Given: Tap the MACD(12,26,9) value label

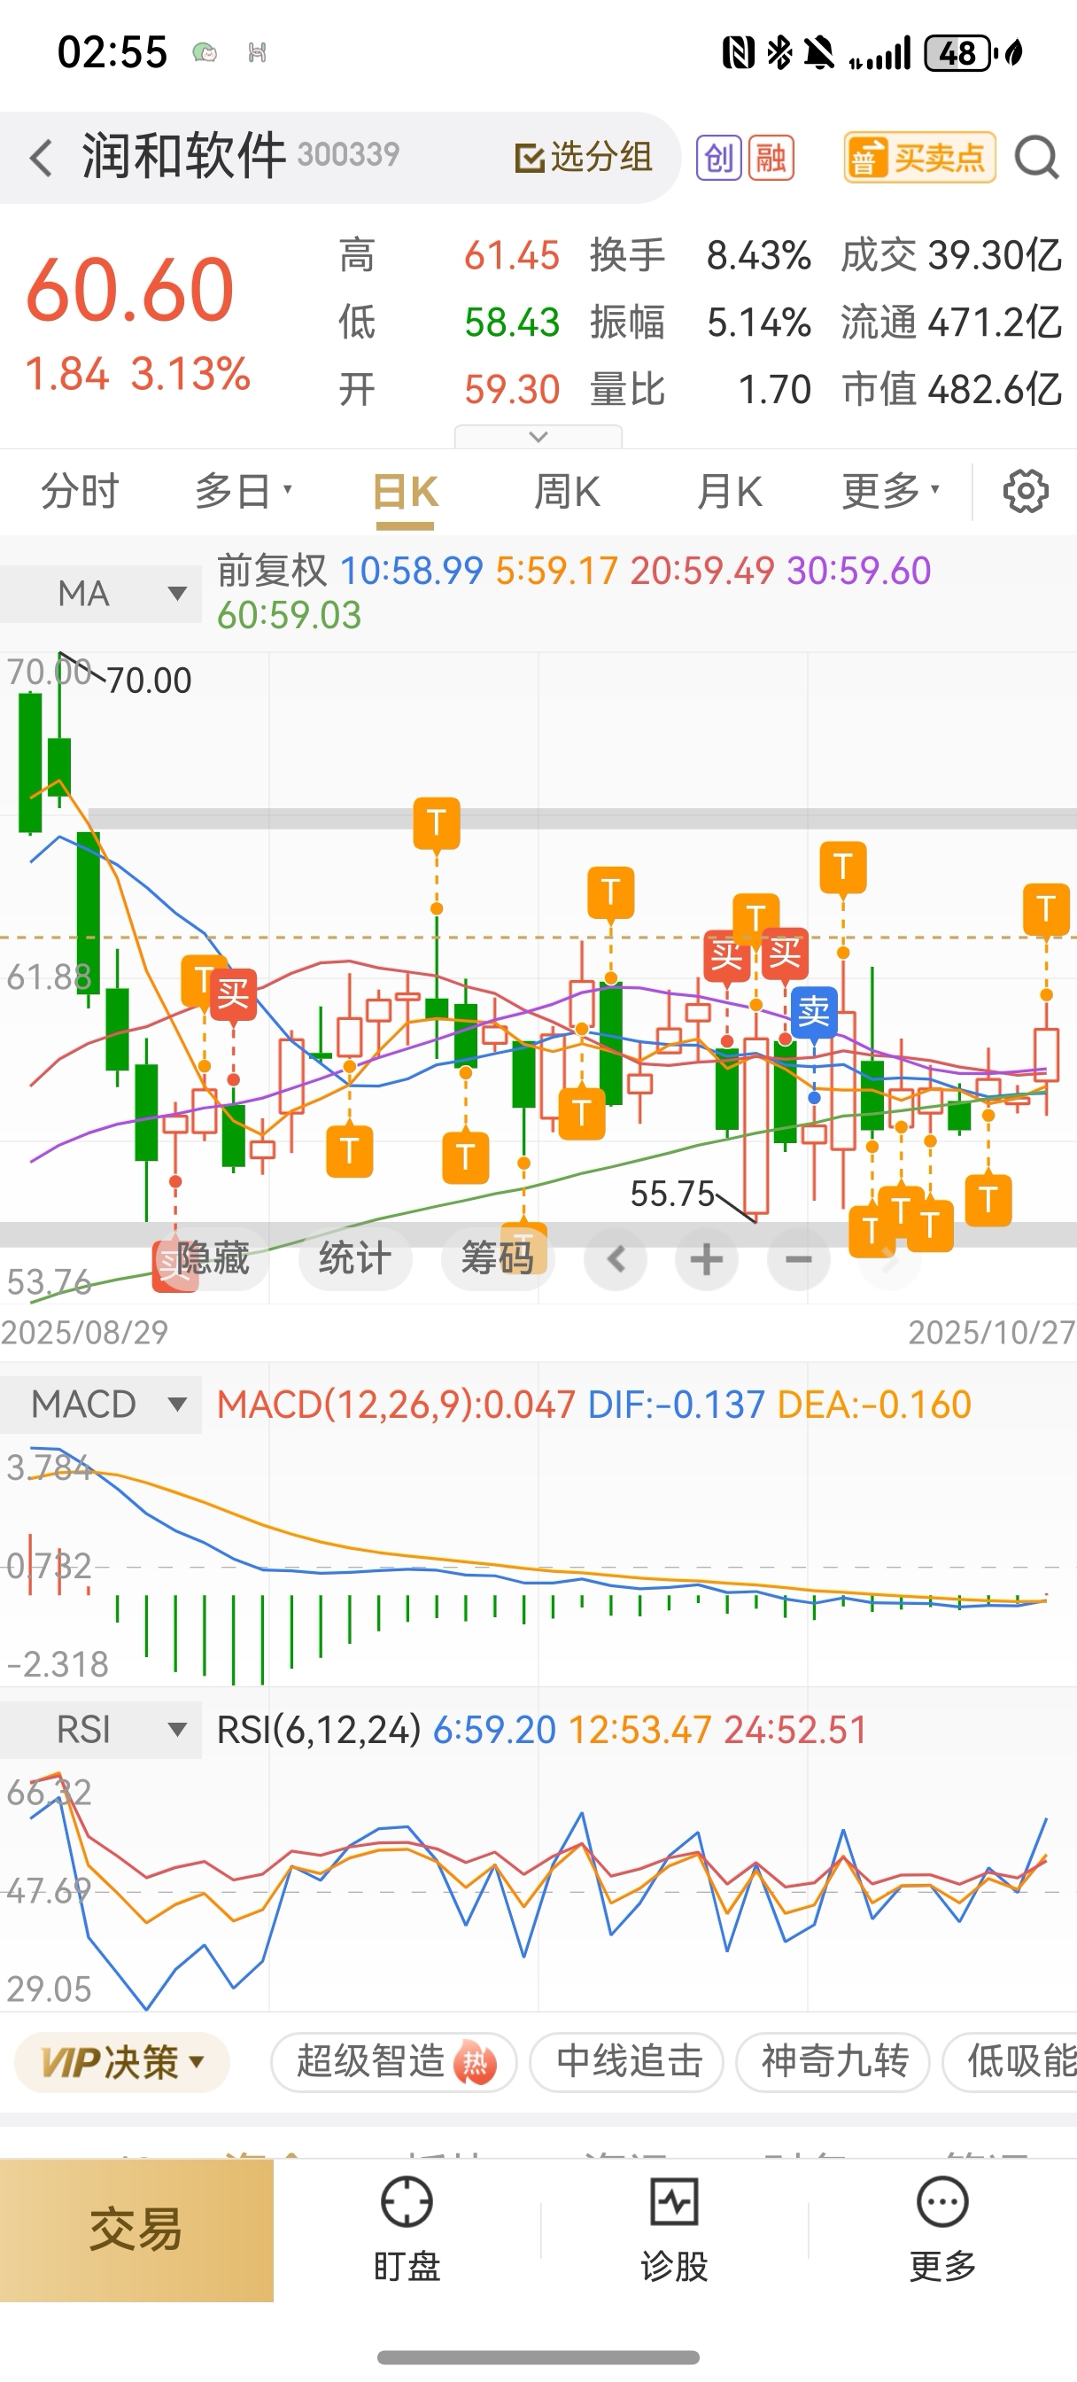Looking at the screenshot, I should [x=396, y=1405].
